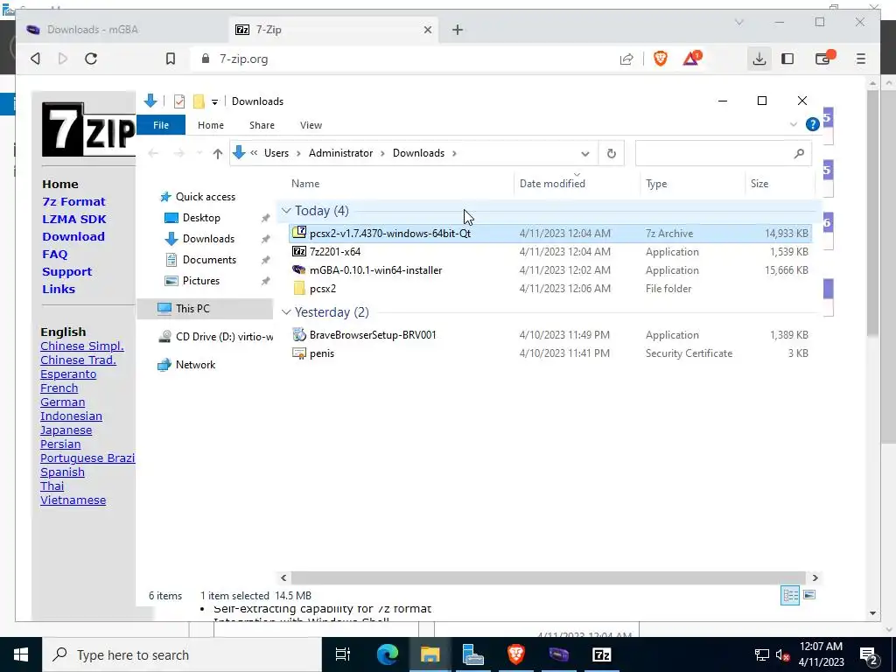
Task: Open the File ribbon menu
Action: [161, 125]
